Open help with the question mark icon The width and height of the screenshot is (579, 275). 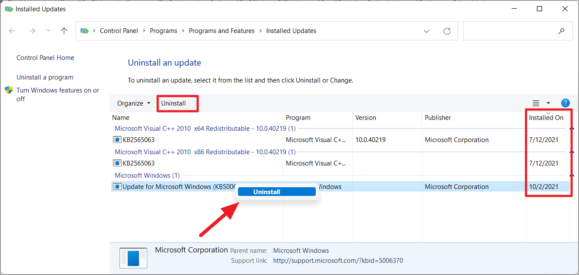click(565, 103)
